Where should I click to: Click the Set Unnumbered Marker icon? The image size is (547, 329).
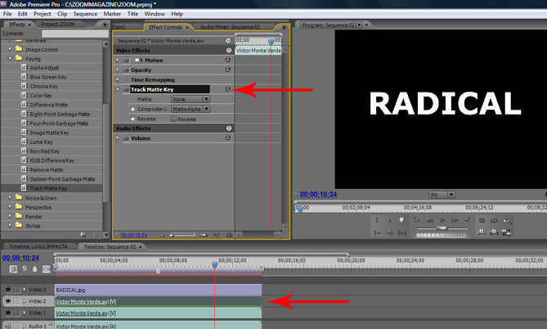pos(401,220)
